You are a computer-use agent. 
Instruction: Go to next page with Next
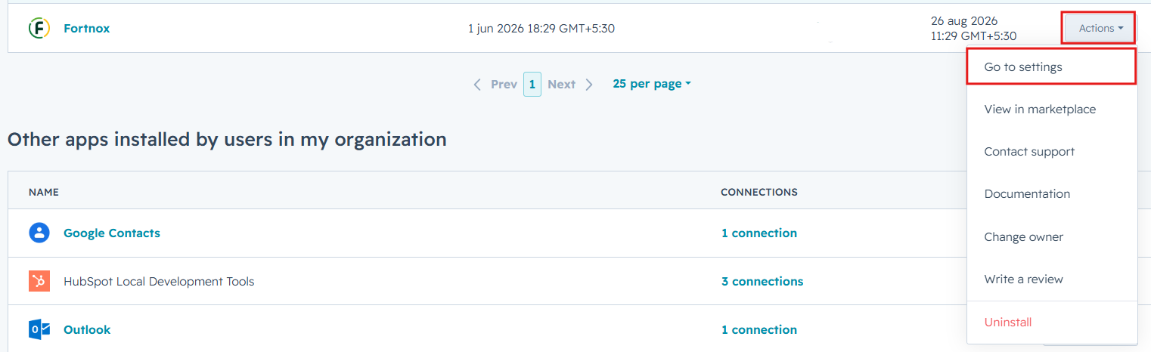570,84
